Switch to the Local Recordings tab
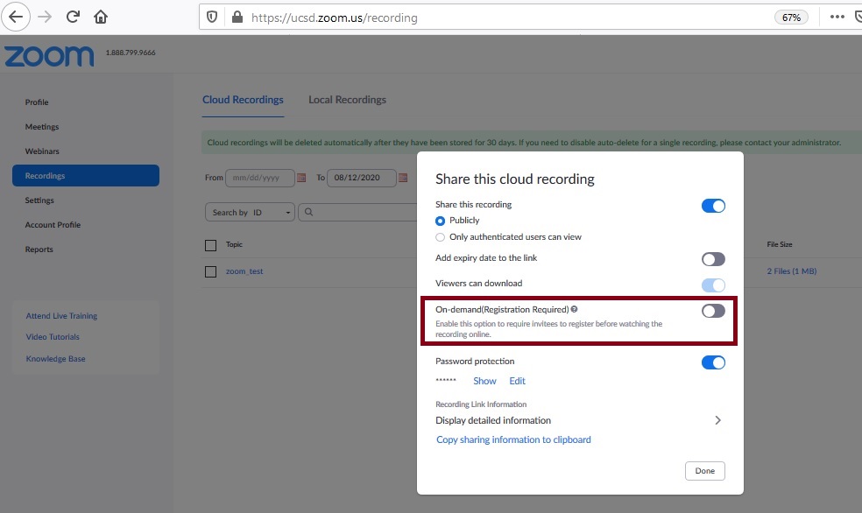Viewport: 862px width, 513px height. click(348, 100)
